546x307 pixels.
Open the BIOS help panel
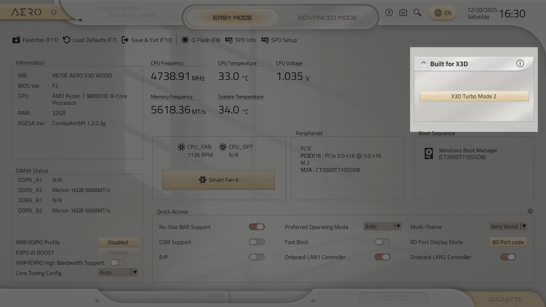389,13
